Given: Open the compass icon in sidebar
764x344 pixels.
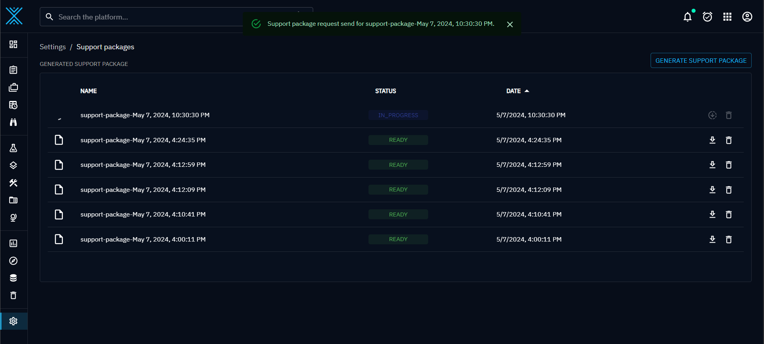Looking at the screenshot, I should pyautogui.click(x=13, y=261).
